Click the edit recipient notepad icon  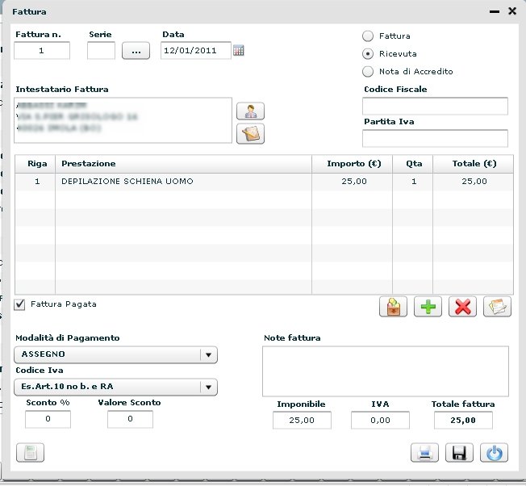coord(250,133)
